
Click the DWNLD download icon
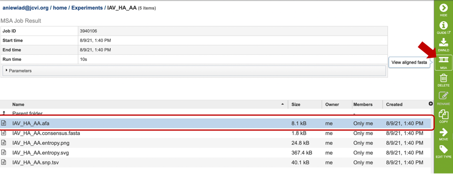443,43
